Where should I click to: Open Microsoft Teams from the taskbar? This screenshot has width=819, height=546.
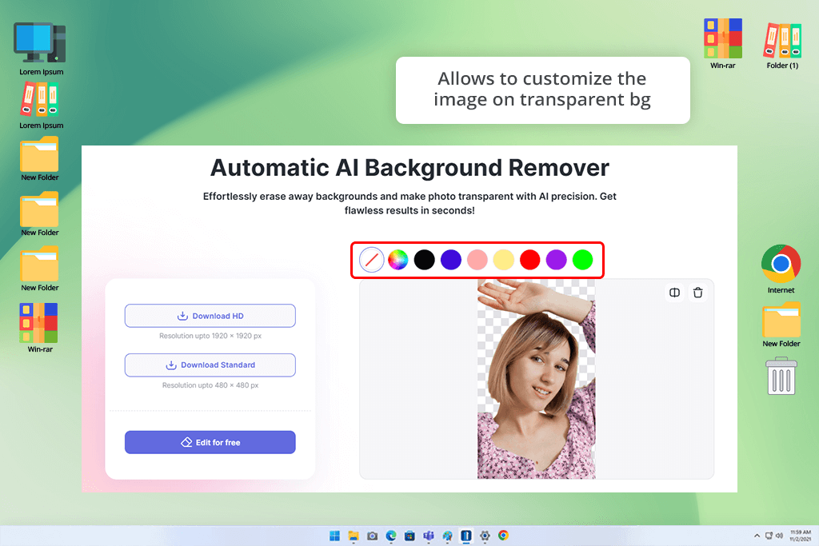pyautogui.click(x=429, y=536)
